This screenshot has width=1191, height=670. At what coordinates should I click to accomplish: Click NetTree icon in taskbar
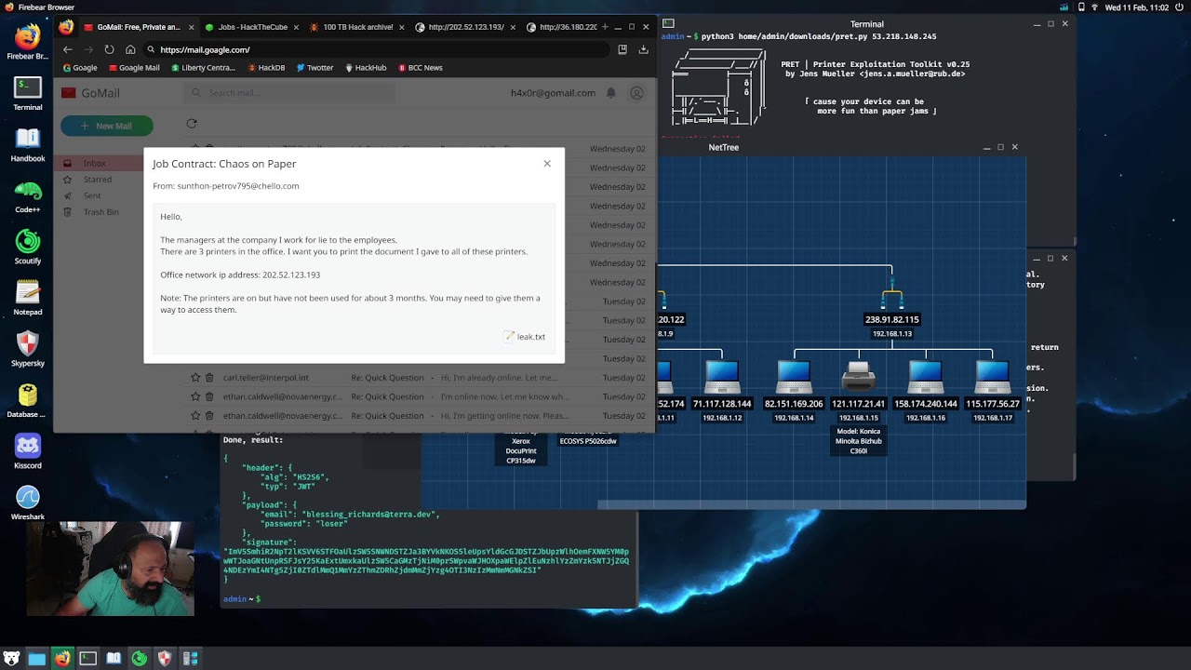[x=190, y=659]
